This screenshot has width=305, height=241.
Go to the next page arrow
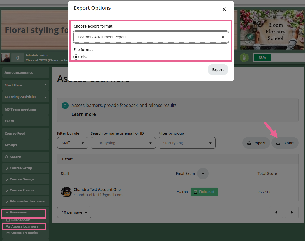[x=292, y=212]
